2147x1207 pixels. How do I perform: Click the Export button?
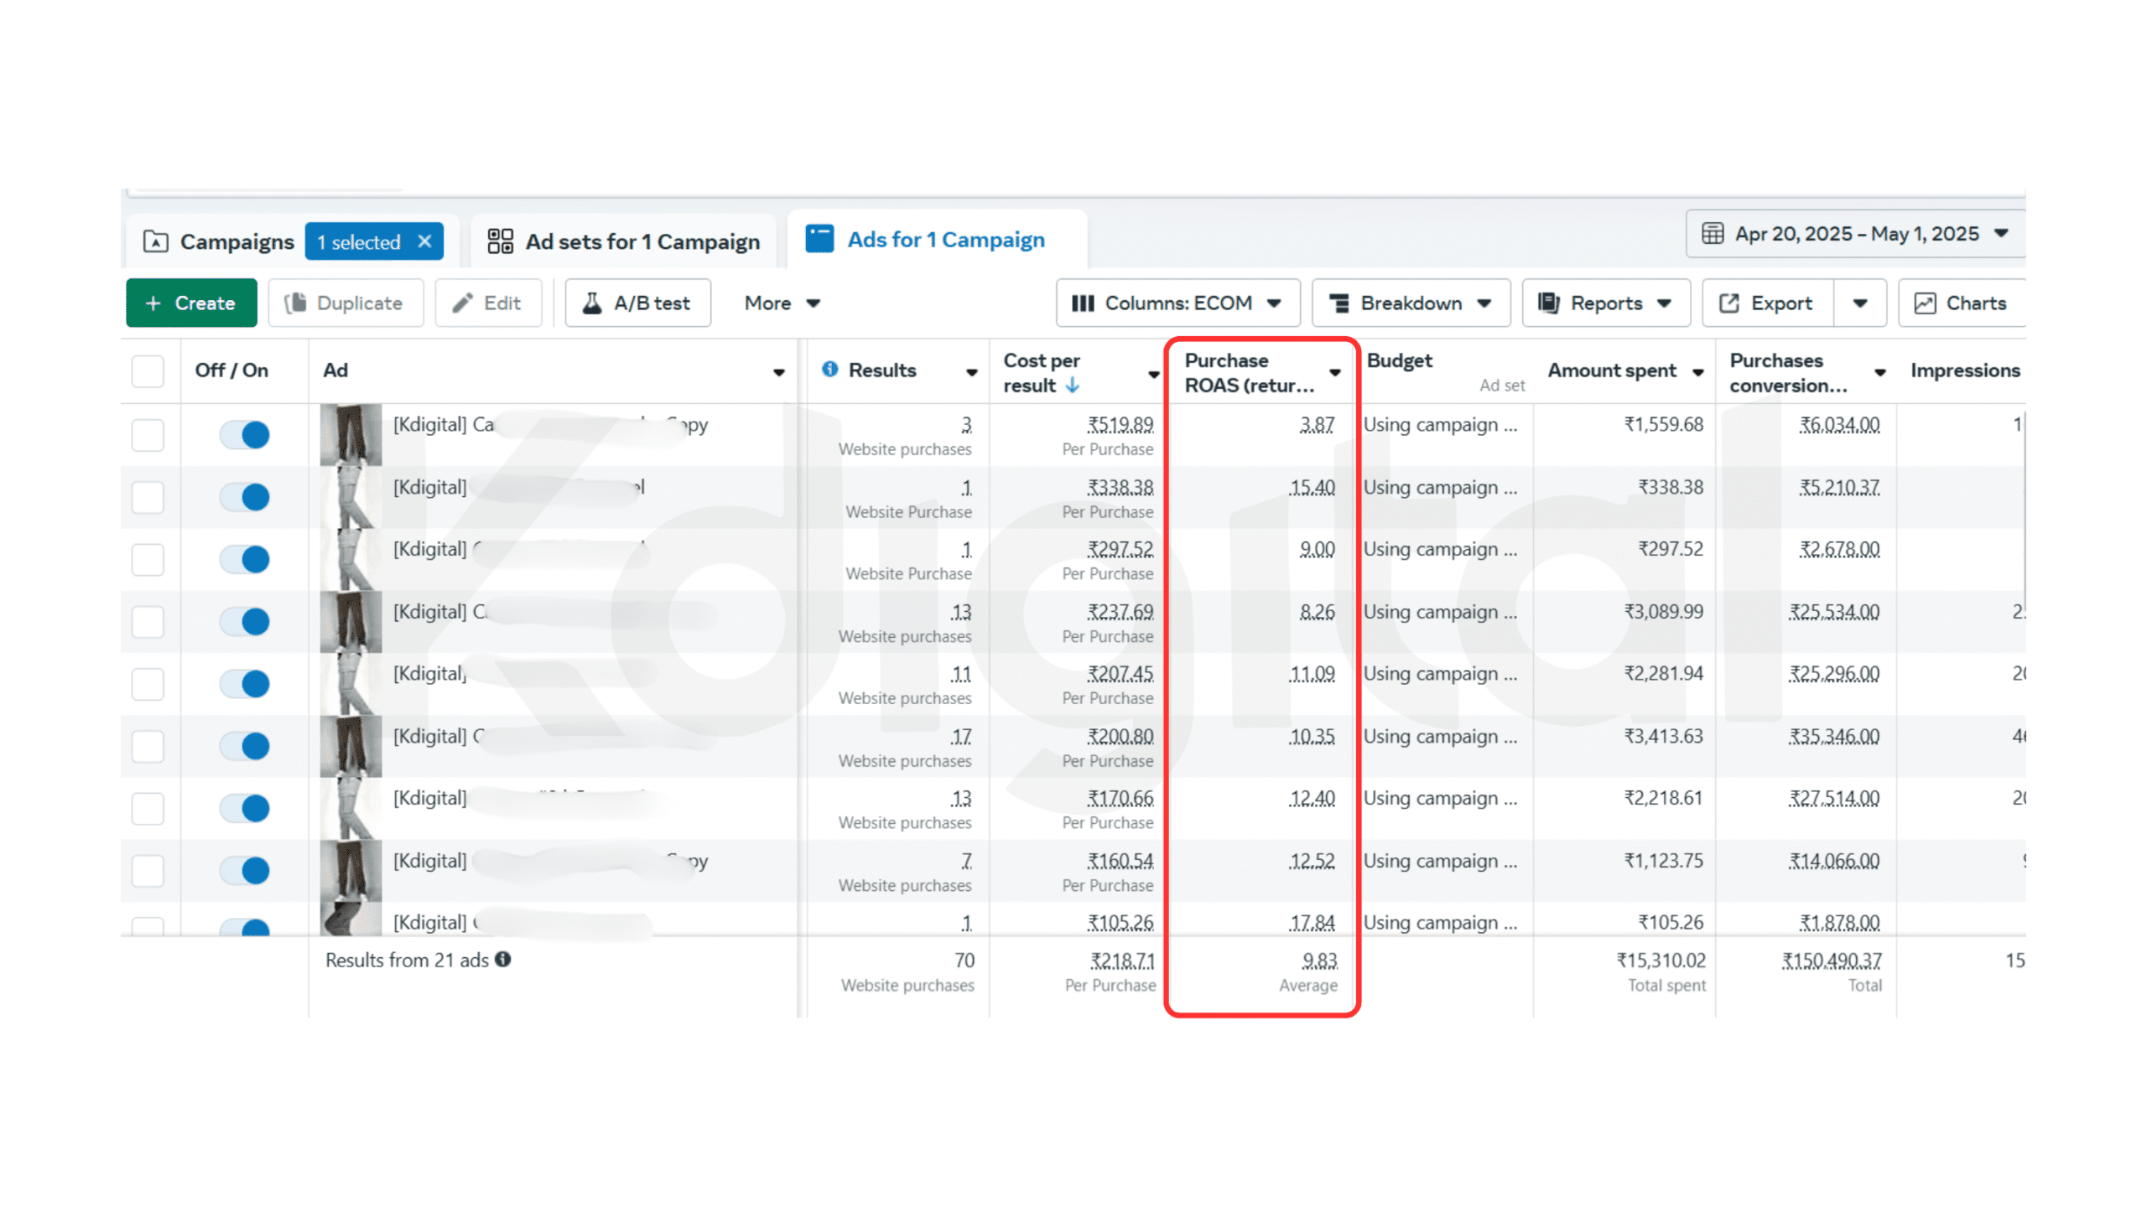pyautogui.click(x=1766, y=303)
